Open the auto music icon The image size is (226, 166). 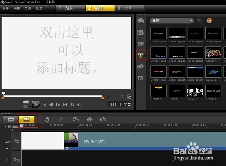click(x=103, y=119)
